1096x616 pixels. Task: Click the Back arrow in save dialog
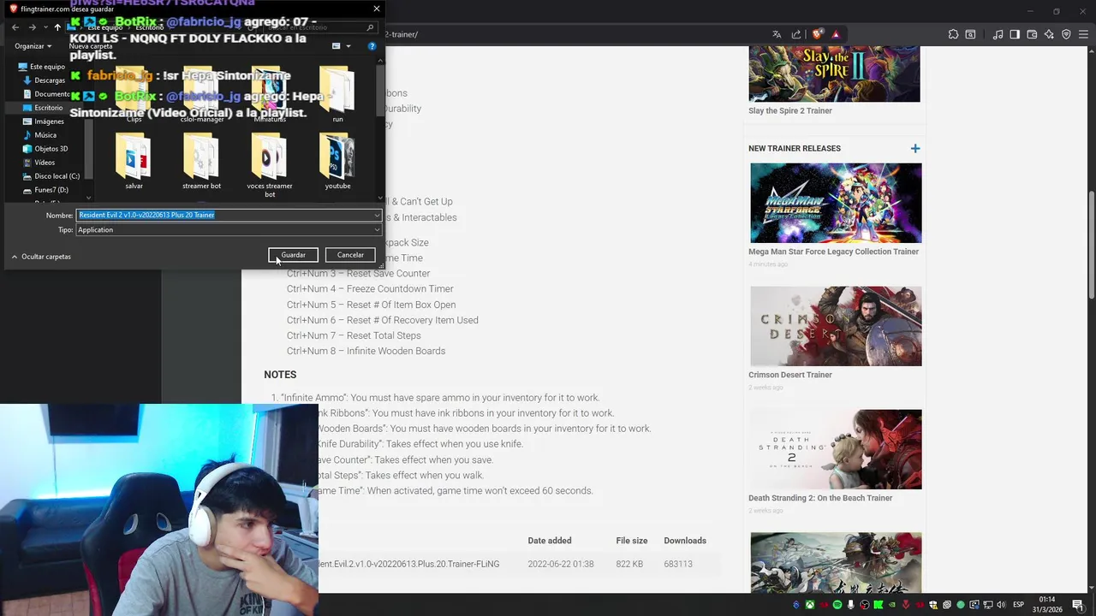coord(15,27)
